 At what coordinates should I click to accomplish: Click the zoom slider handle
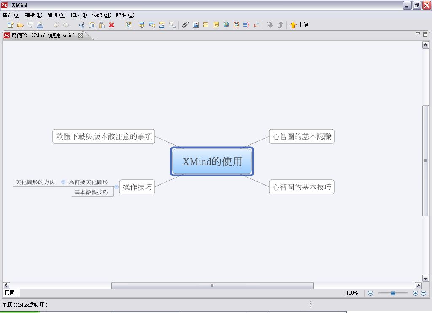[393, 293]
